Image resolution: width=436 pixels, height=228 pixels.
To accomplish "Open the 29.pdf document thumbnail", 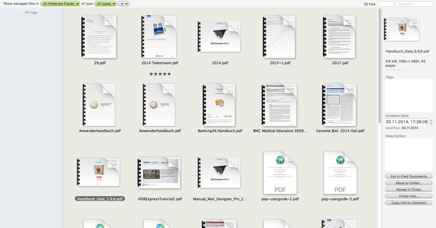I will pos(100,37).
